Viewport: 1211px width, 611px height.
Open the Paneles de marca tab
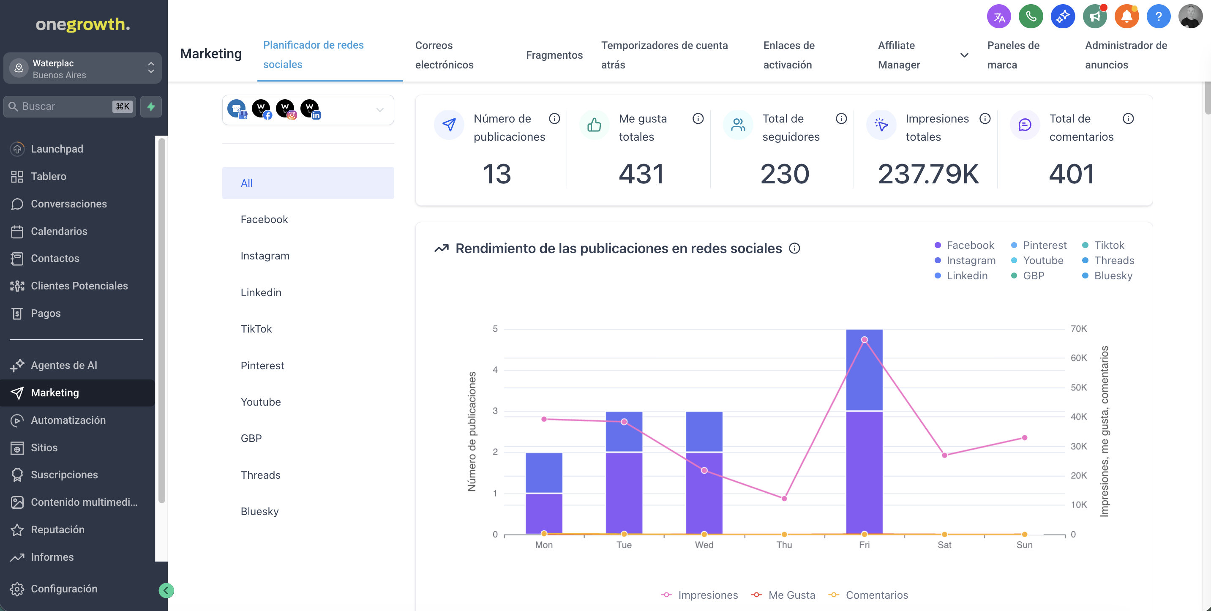1013,55
